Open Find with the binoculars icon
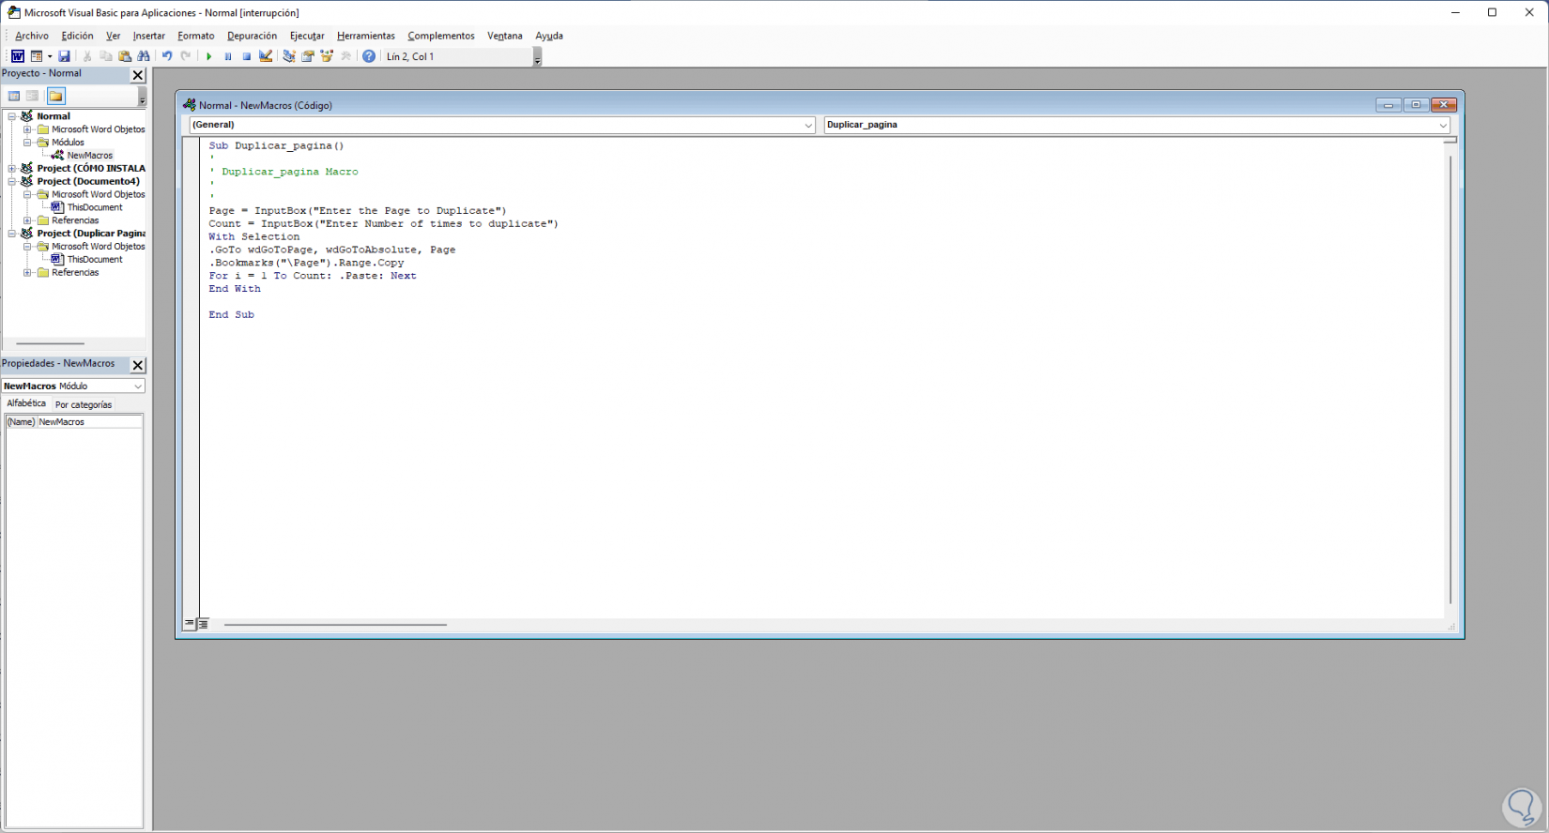Viewport: 1549px width, 833px height. click(x=144, y=56)
